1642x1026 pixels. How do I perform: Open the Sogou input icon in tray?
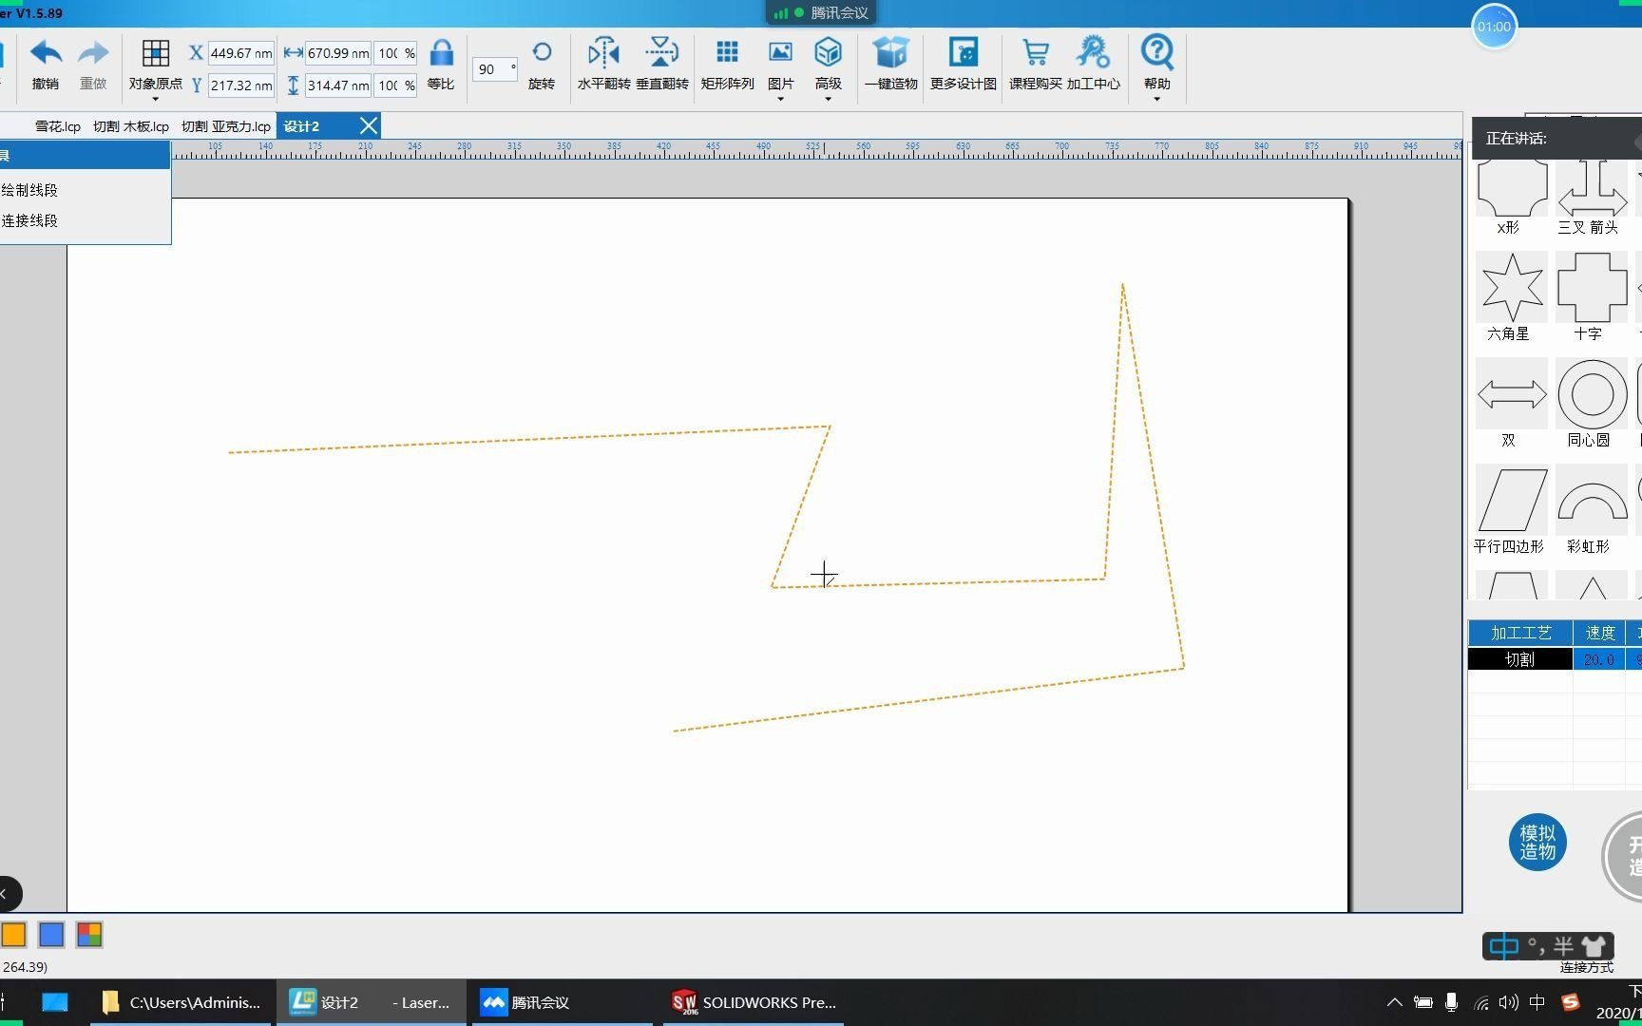1570,1002
